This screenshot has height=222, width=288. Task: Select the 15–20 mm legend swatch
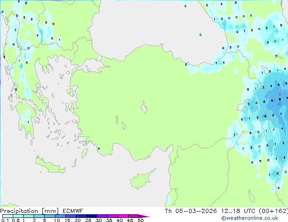[x=70, y=216]
